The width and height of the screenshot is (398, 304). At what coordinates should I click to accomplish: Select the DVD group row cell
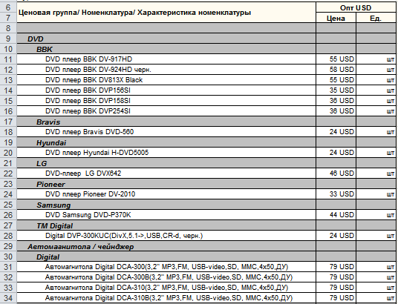click(x=166, y=39)
